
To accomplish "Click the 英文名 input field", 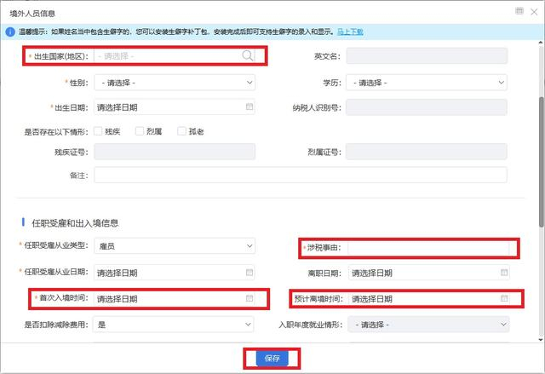I will (x=427, y=55).
